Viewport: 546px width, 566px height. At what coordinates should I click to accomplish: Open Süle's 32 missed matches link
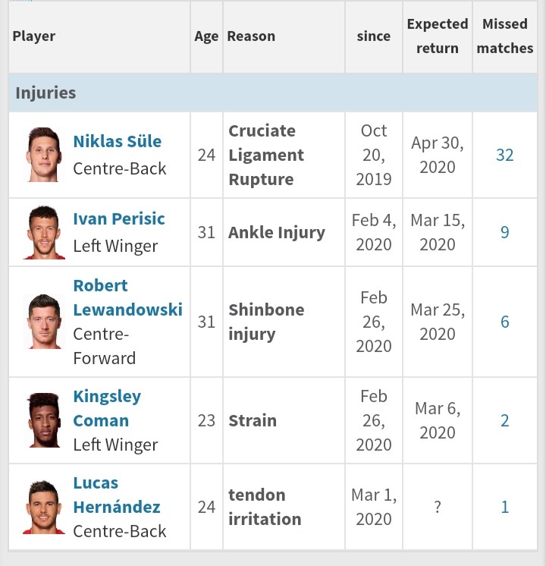click(x=505, y=155)
